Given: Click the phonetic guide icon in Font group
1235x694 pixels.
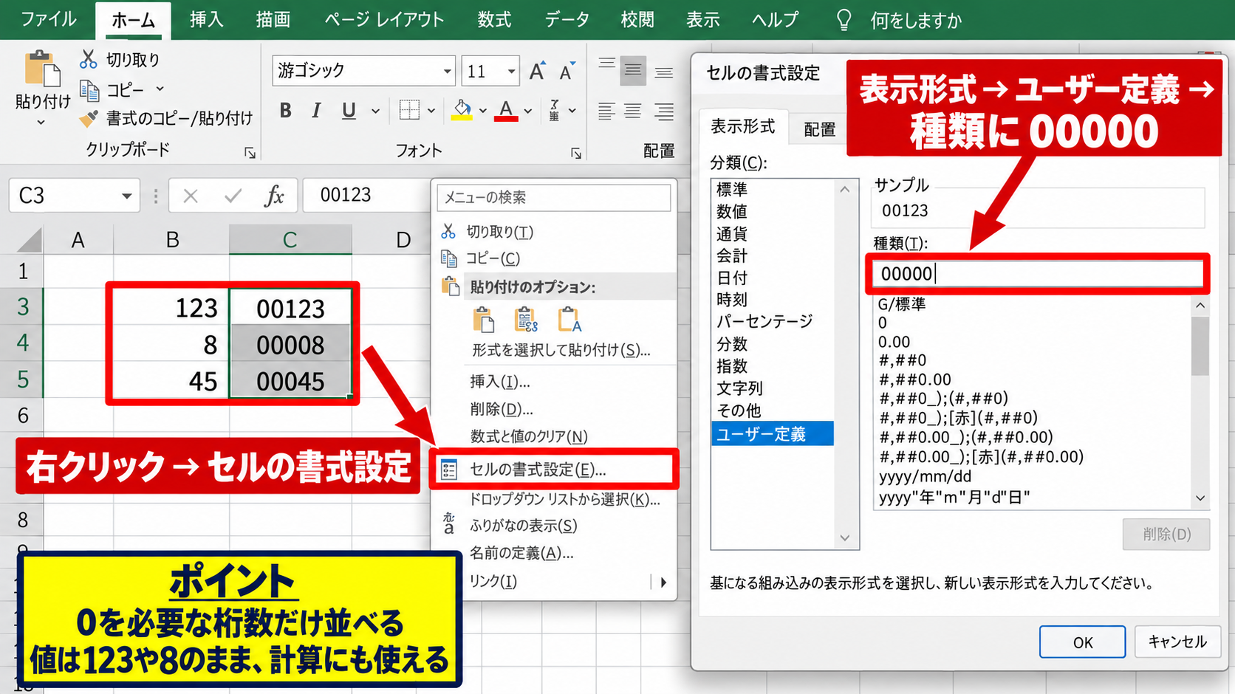Looking at the screenshot, I should tap(555, 111).
